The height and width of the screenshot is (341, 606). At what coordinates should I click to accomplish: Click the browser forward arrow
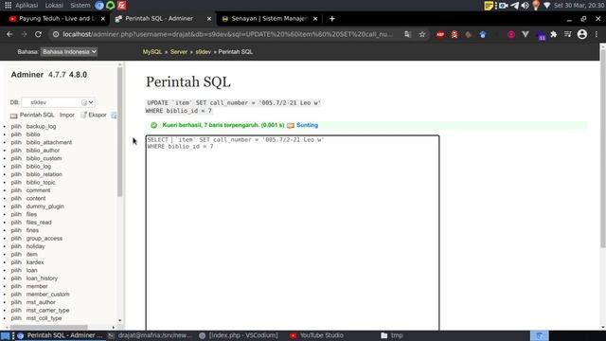click(24, 34)
